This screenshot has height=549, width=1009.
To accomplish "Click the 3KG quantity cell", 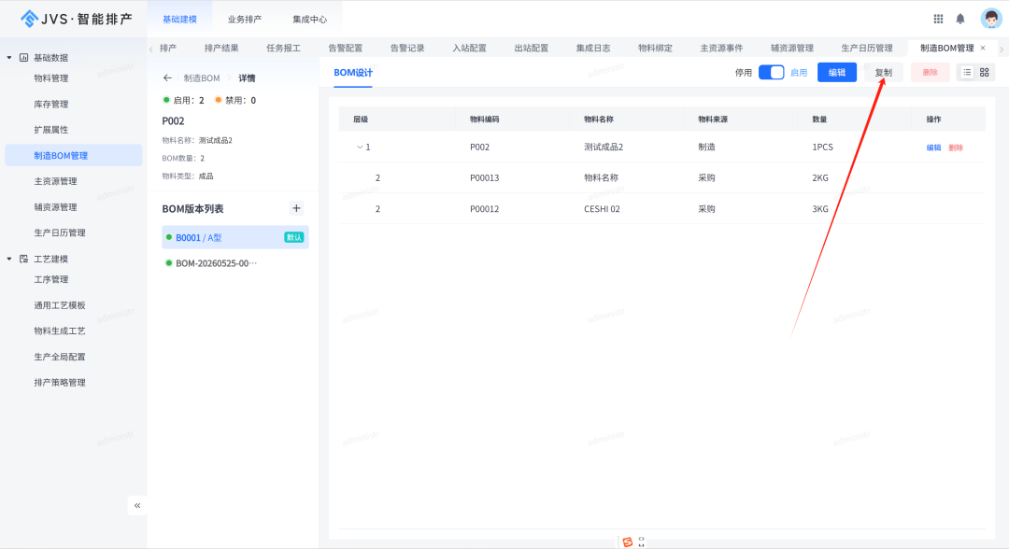I will 820,209.
